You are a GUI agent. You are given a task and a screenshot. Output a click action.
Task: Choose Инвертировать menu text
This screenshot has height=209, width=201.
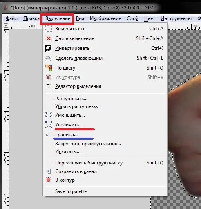coord(72,48)
